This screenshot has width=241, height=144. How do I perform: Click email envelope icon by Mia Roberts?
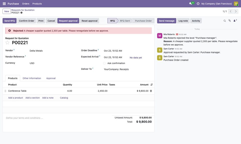coord(177,34)
